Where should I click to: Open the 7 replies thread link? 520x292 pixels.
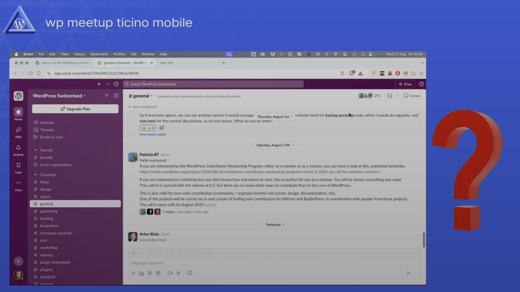(x=168, y=212)
